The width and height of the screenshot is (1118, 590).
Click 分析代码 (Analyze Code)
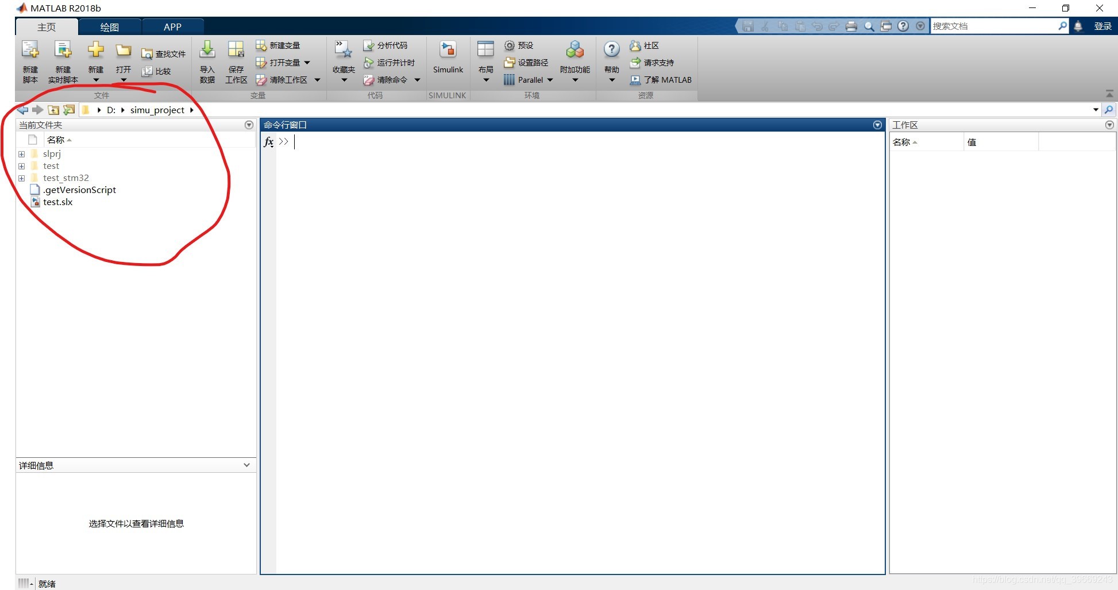pyautogui.click(x=385, y=45)
